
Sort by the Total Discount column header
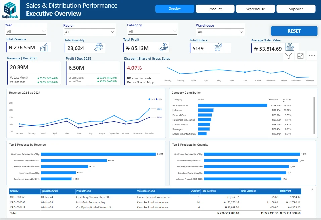click(259, 191)
